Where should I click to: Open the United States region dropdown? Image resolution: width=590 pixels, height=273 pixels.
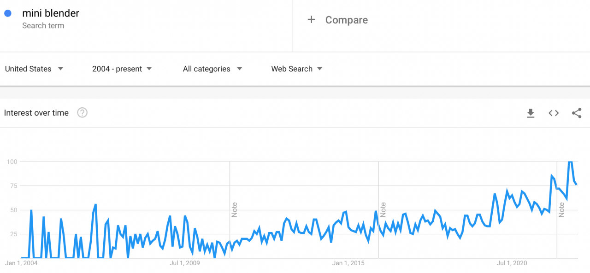(x=34, y=69)
